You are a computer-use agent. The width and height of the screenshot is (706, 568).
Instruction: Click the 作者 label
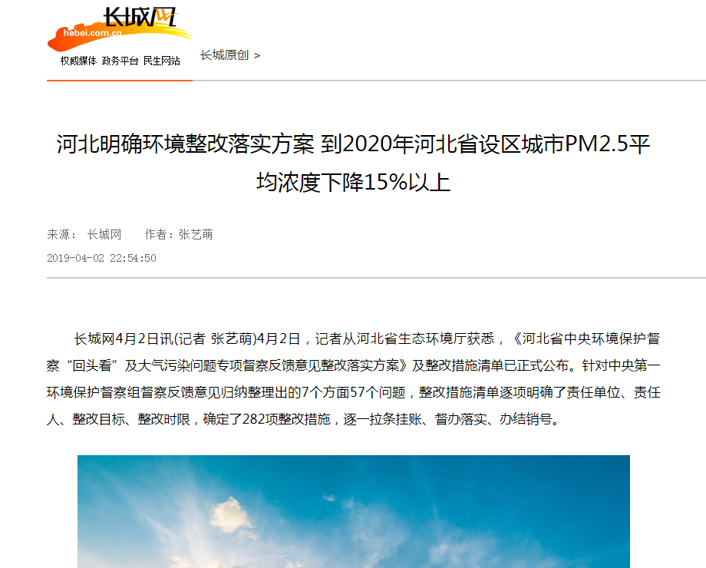click(156, 234)
